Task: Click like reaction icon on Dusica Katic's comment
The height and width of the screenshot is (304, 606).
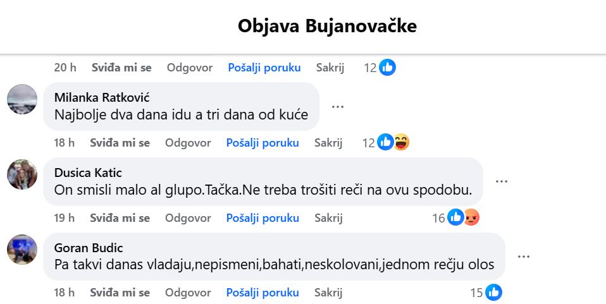Action: (x=455, y=218)
